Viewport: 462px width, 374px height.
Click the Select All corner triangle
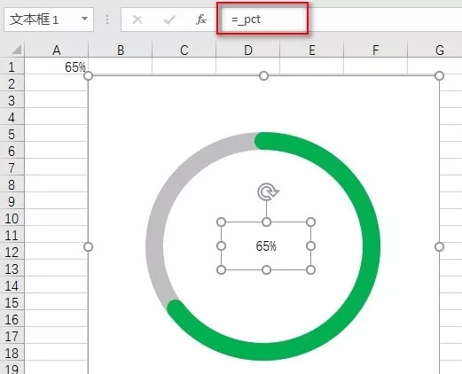pos(16,50)
